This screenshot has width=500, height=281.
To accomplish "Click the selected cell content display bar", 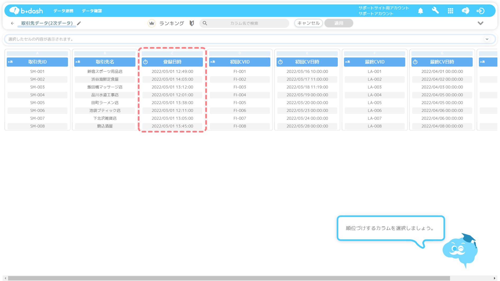I will pyautogui.click(x=250, y=39).
